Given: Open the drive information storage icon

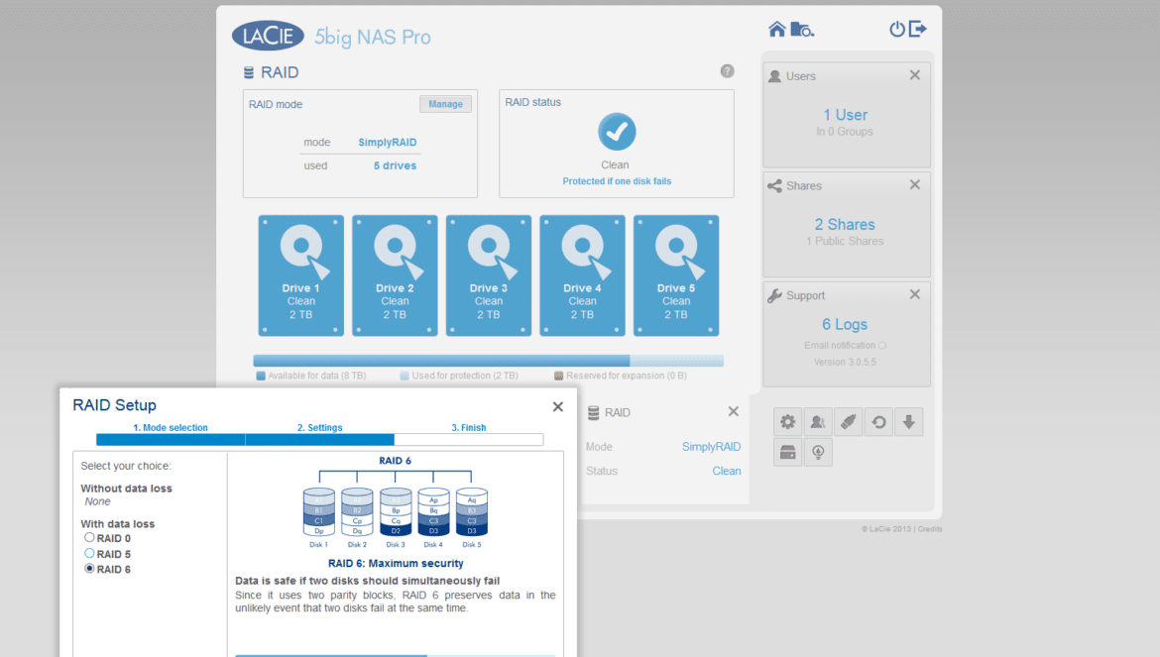Looking at the screenshot, I should pos(788,452).
